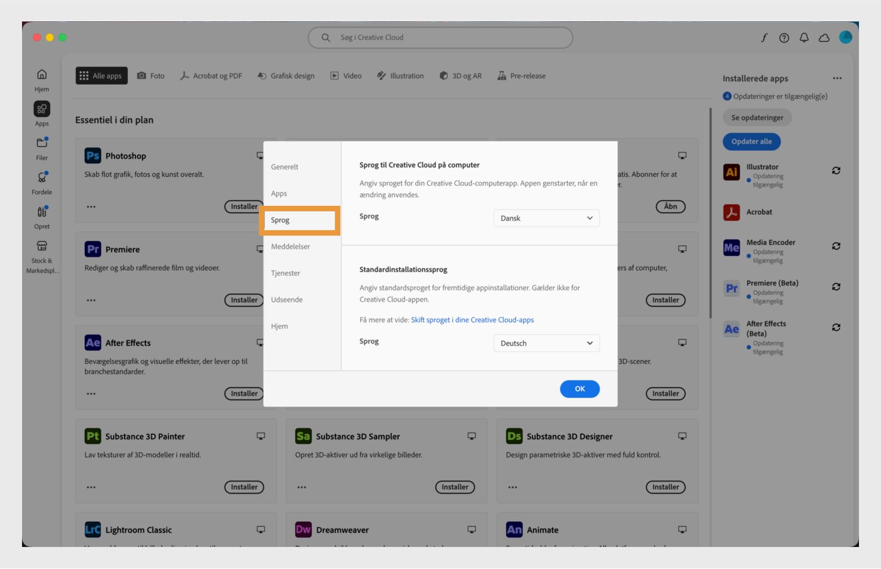The image size is (881, 569).
Task: Follow 'Skift sproget i dine Creative Cloud-apps' link
Action: tap(472, 320)
